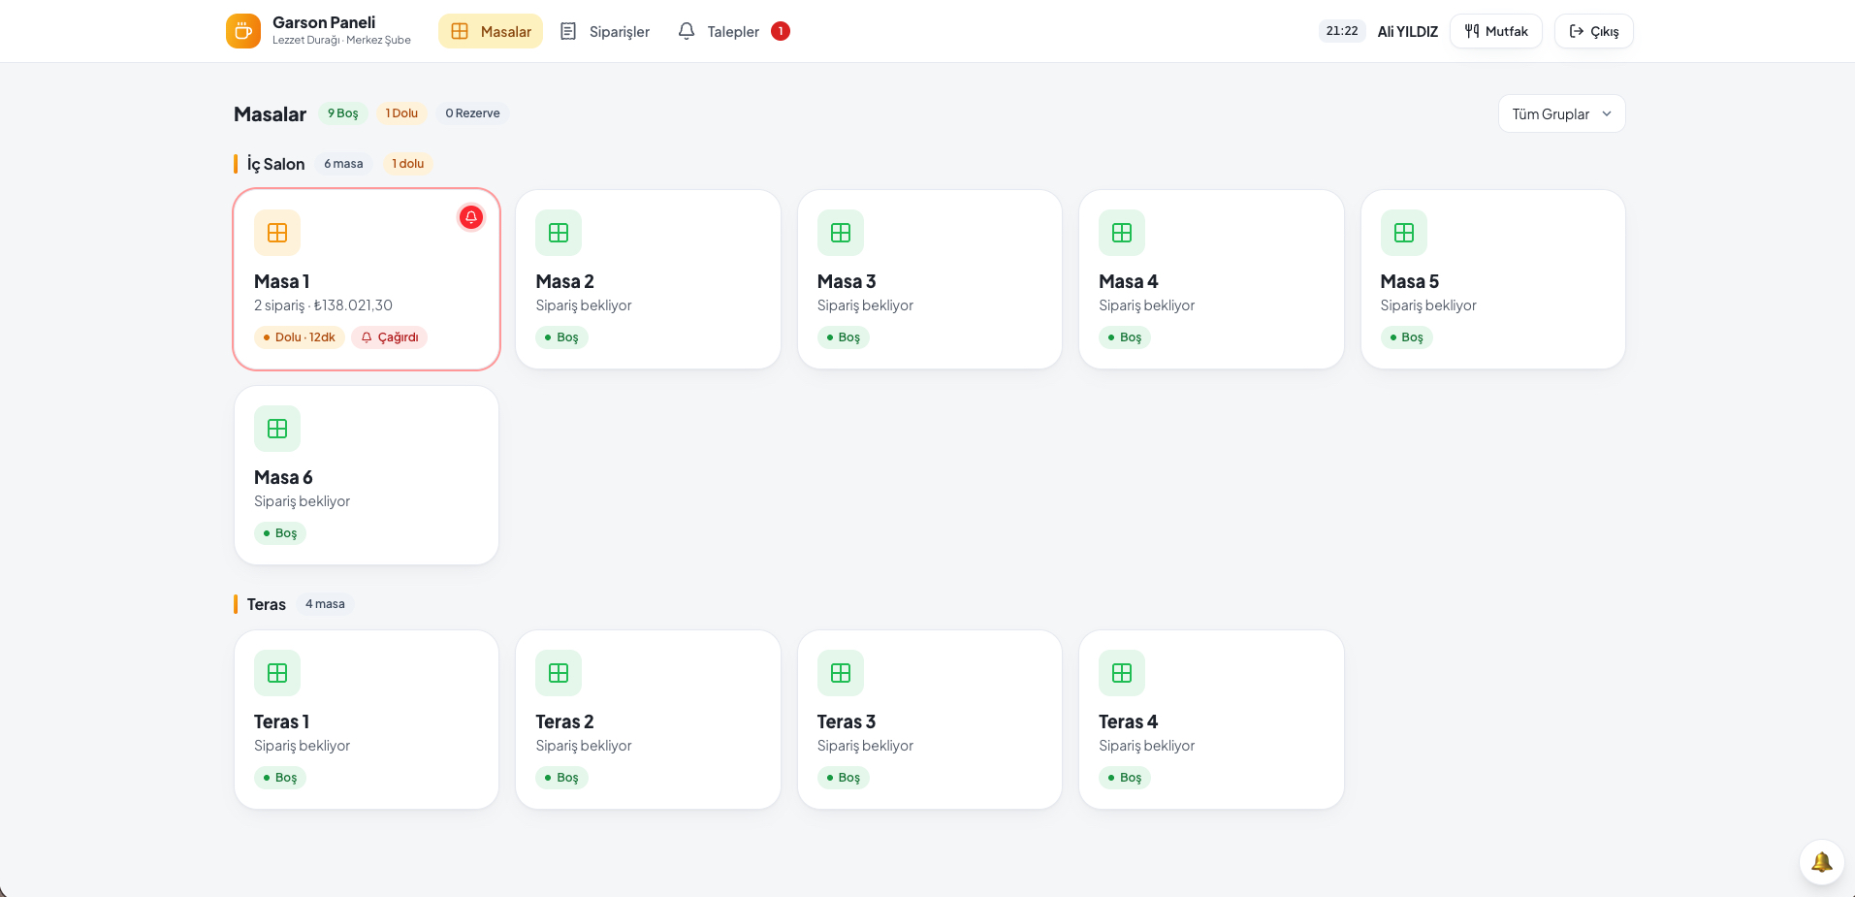Click the Masa 1 orange table icon

coord(277,233)
